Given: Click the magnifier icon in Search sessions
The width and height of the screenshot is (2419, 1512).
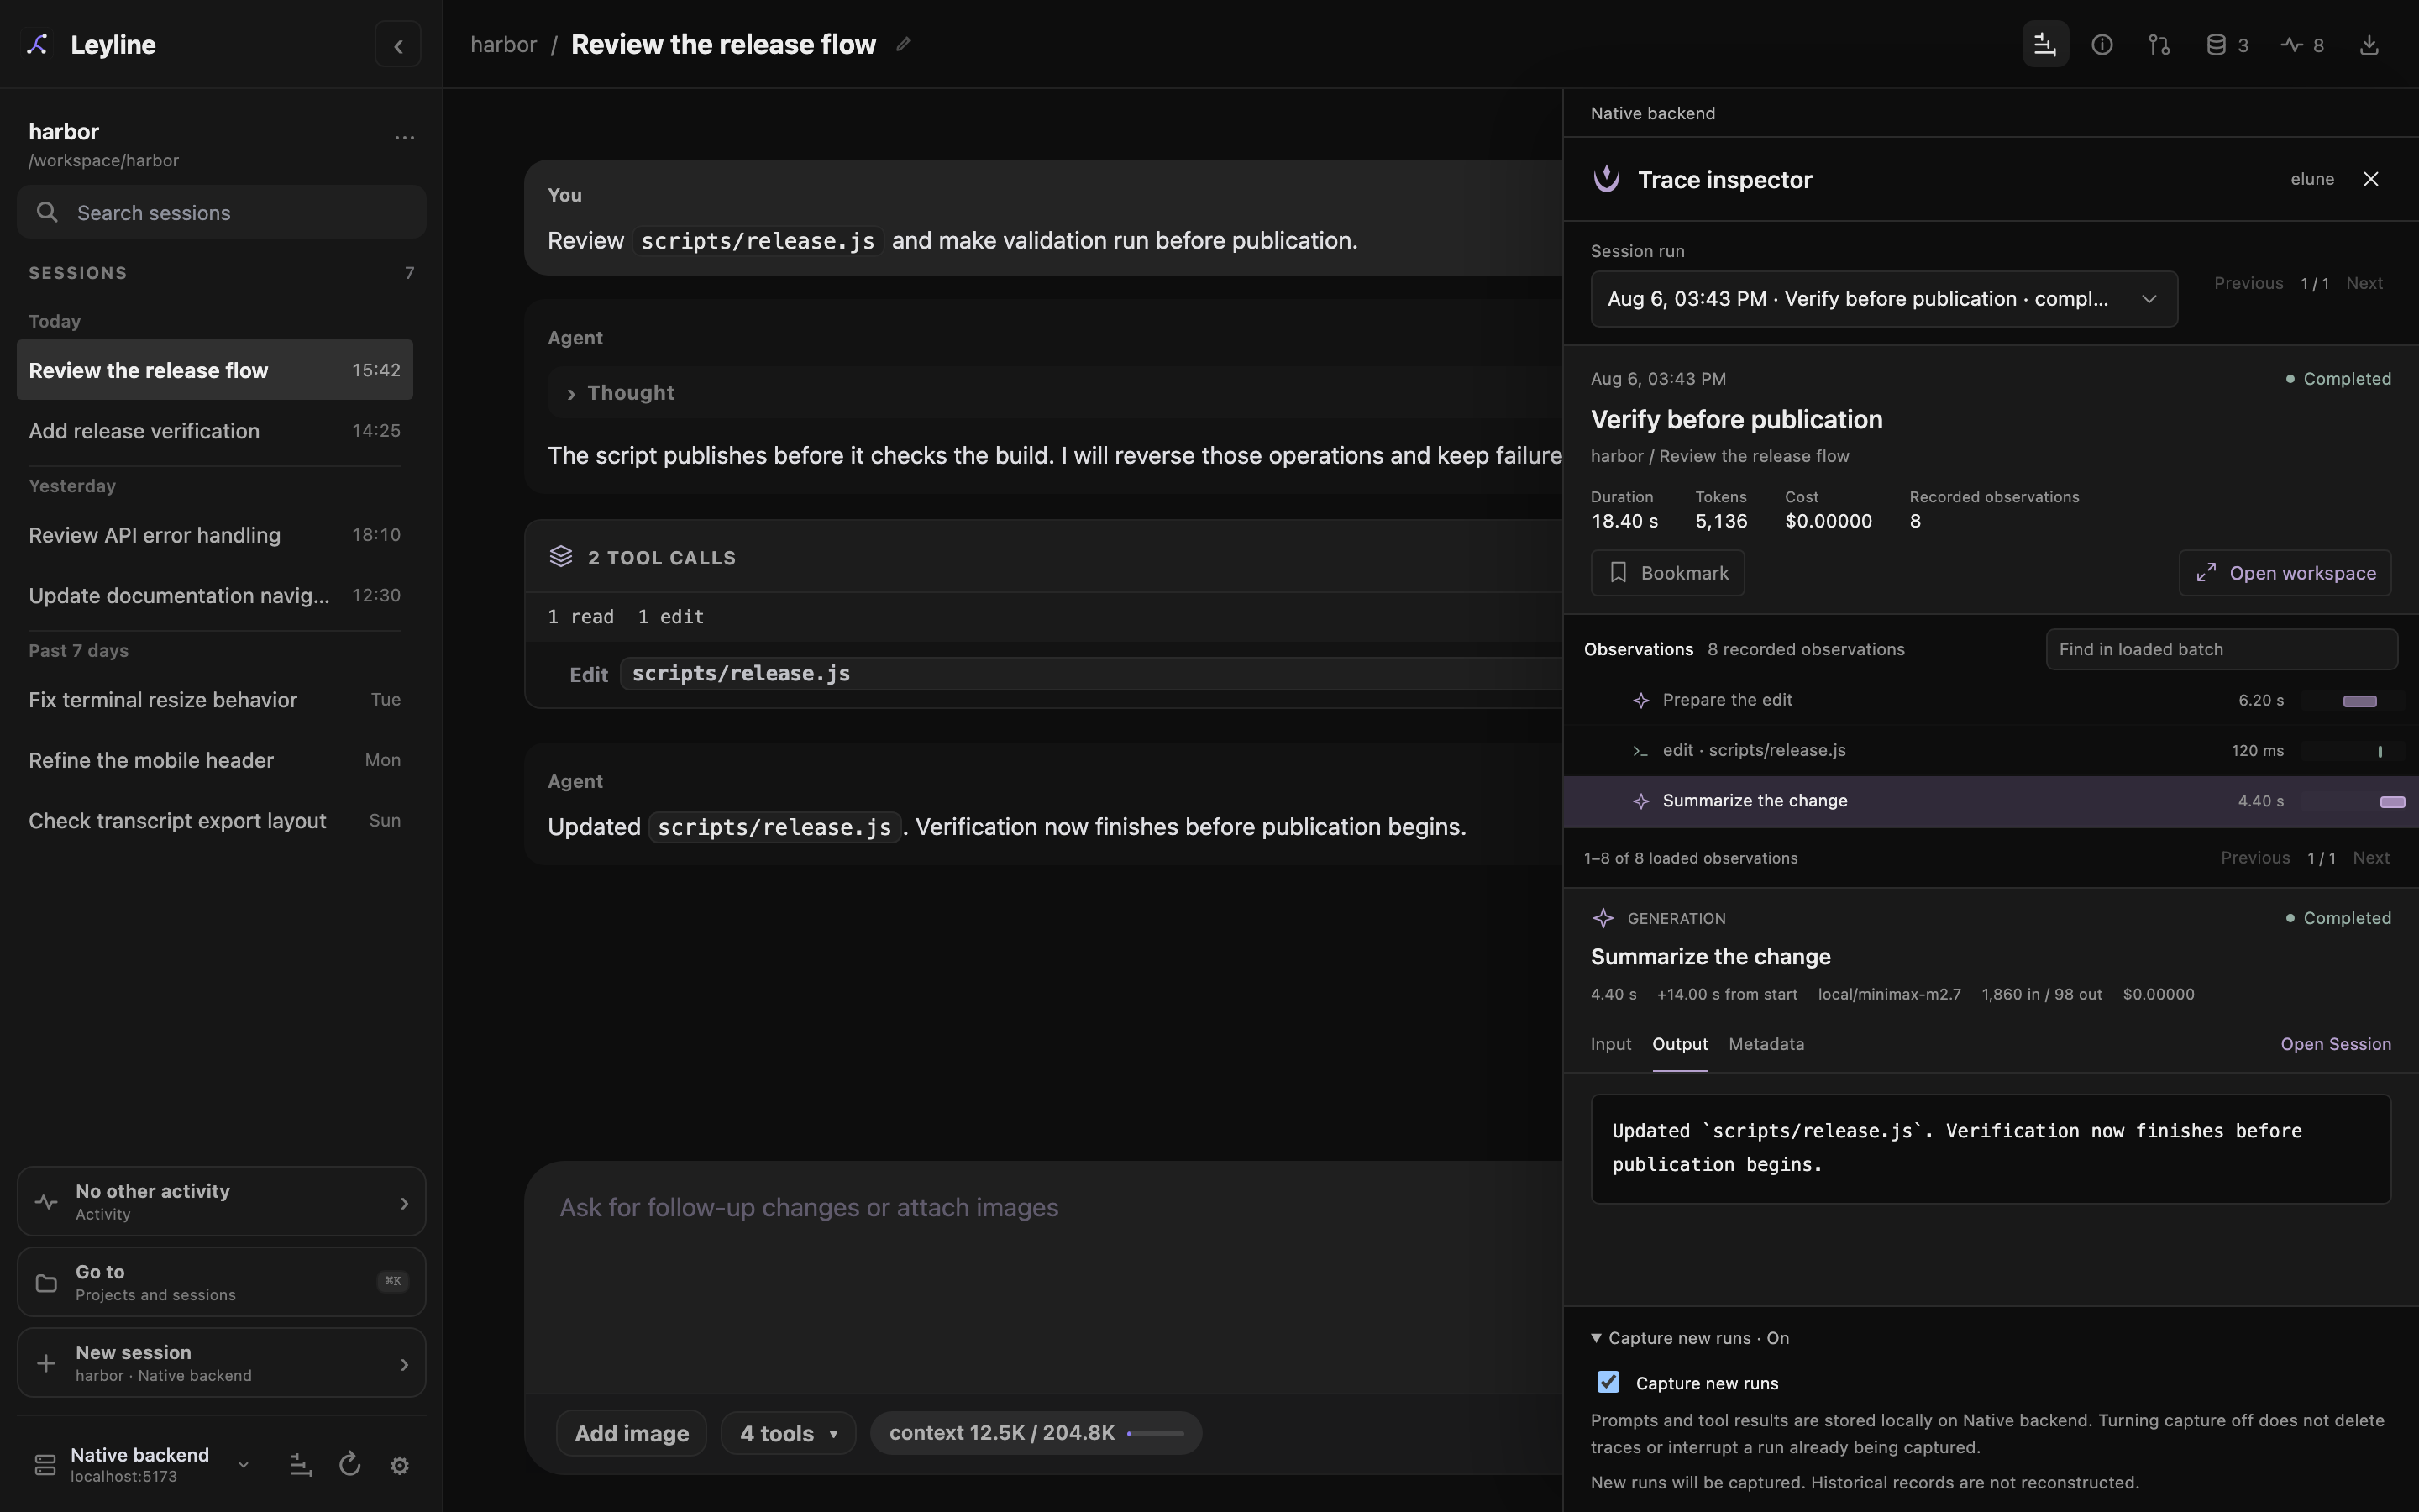Looking at the screenshot, I should click(46, 212).
